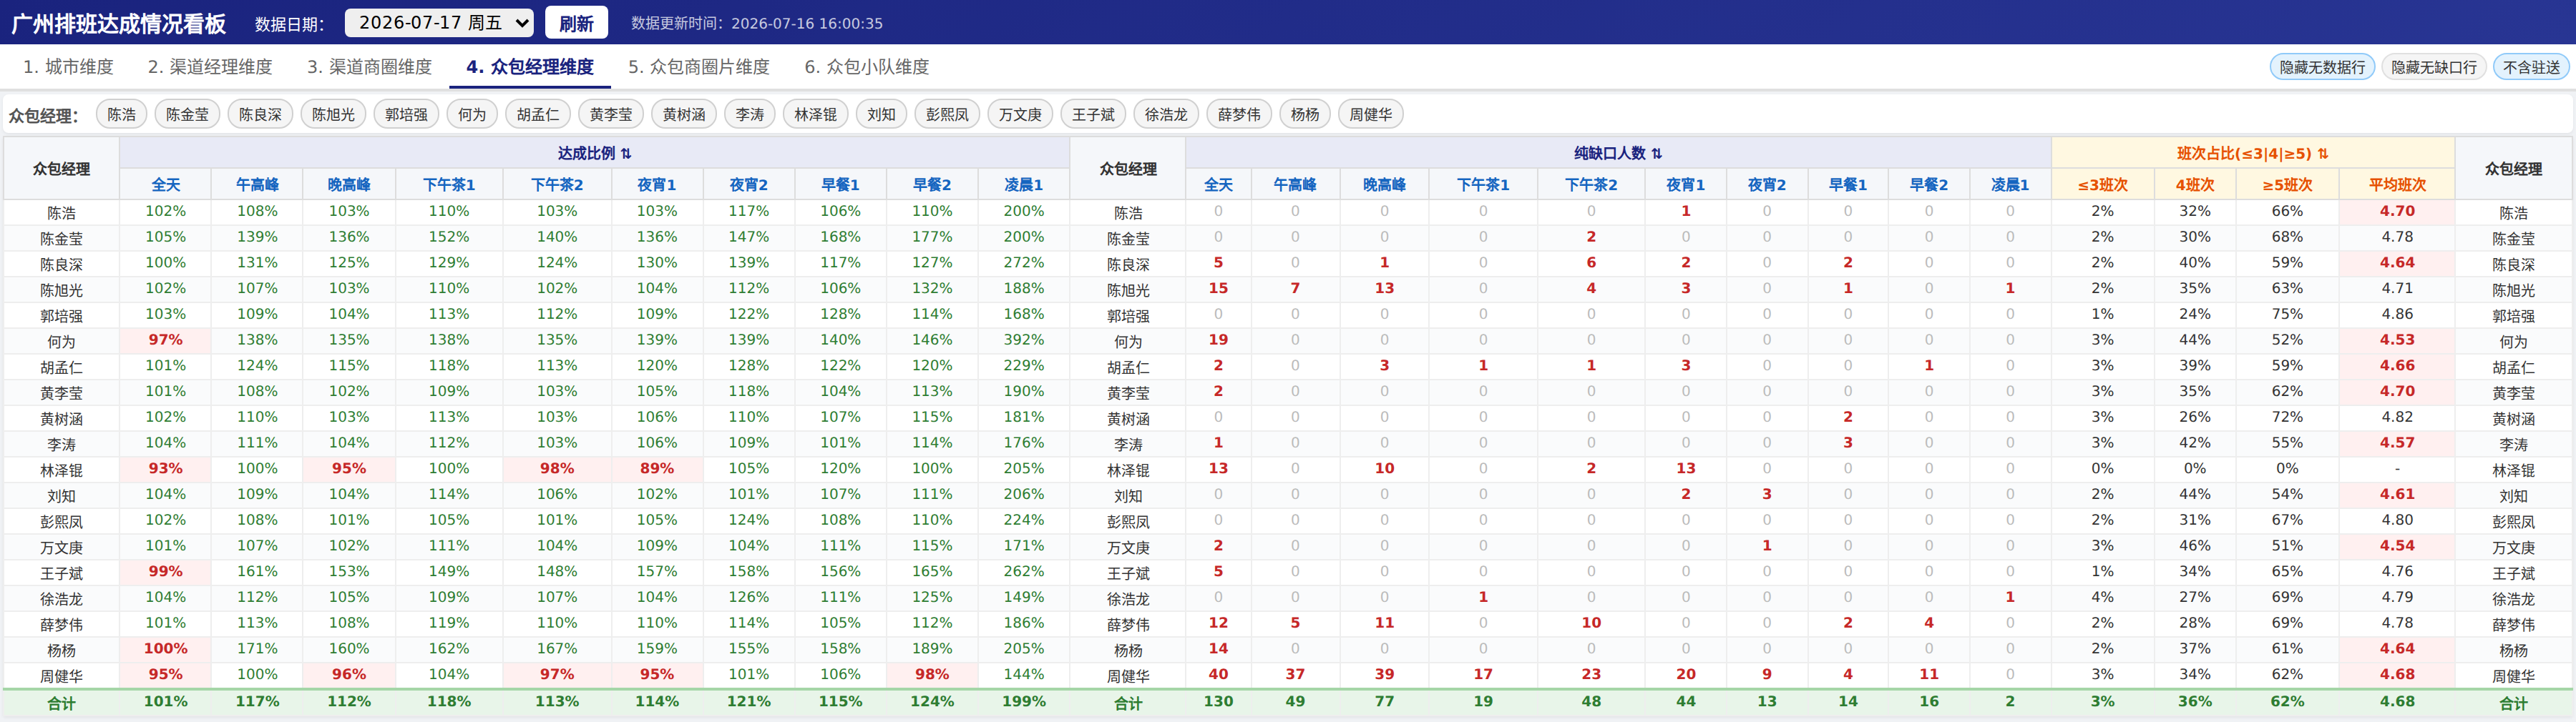Select the 4. 众包经理维度 tab
Screen dimensions: 2576x722
pos(530,67)
